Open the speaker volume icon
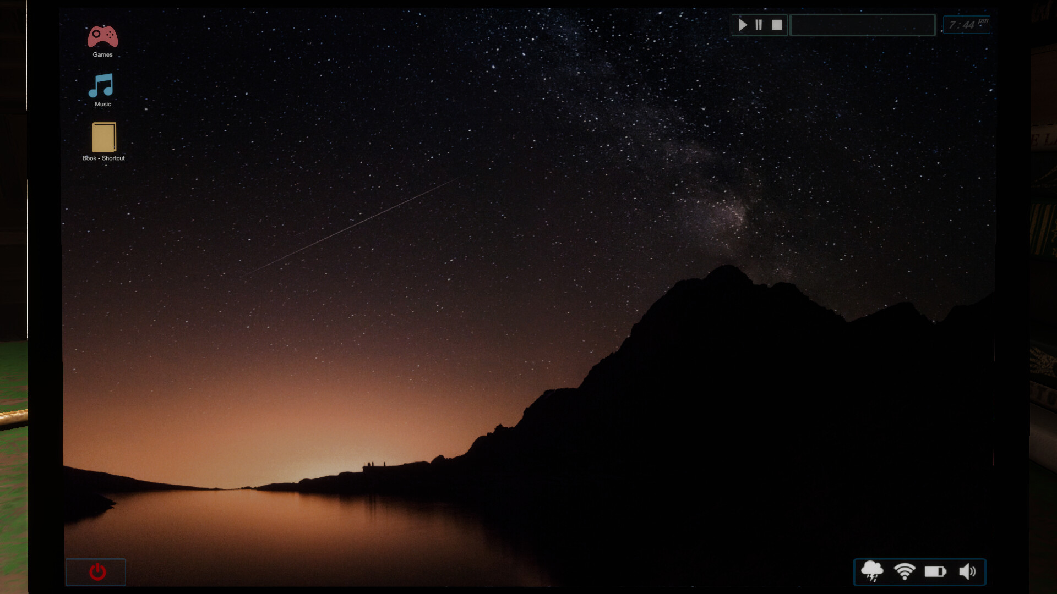 pyautogui.click(x=968, y=572)
